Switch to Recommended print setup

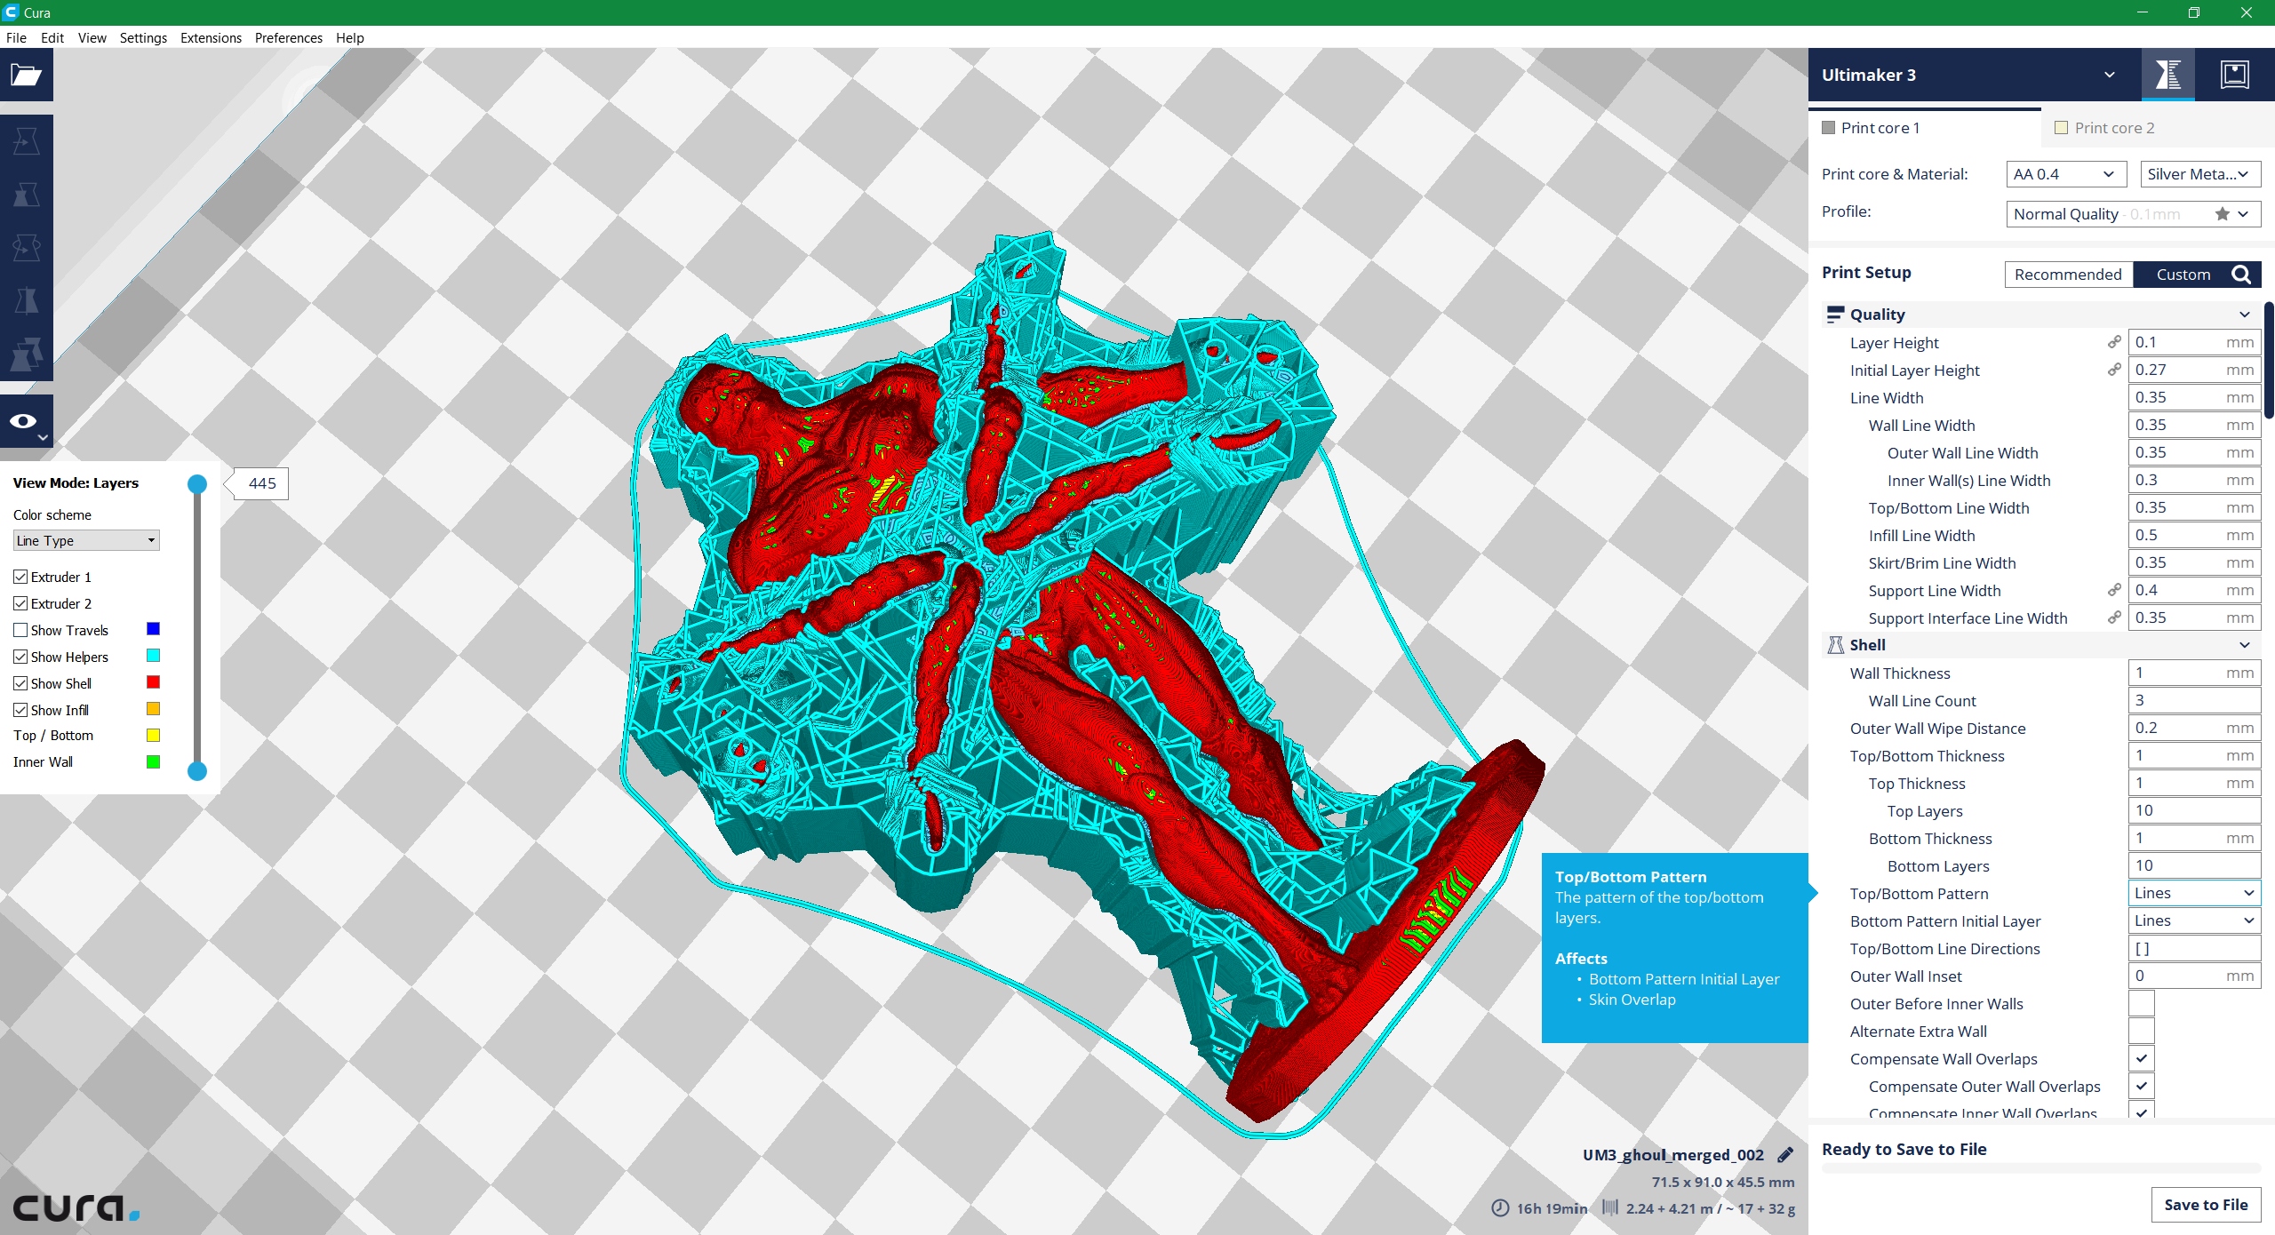[x=2068, y=275]
